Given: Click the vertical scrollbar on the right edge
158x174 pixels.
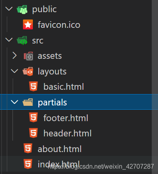Looking at the screenshot, I should point(155,86).
